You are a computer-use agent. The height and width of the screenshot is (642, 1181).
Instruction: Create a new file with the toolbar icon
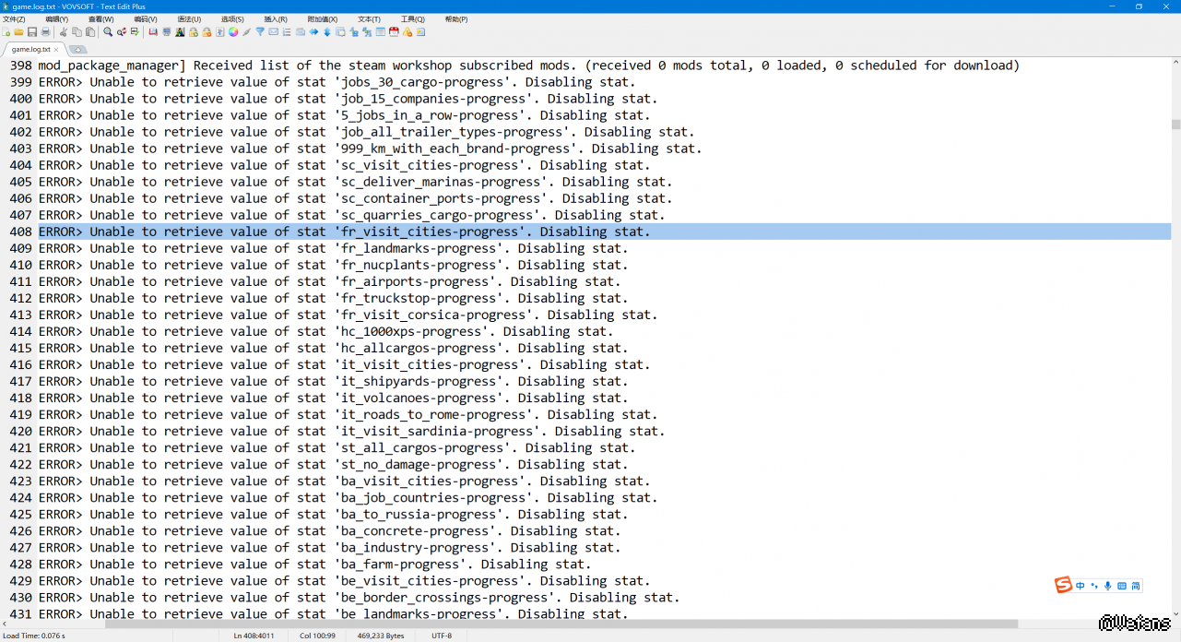[6, 31]
